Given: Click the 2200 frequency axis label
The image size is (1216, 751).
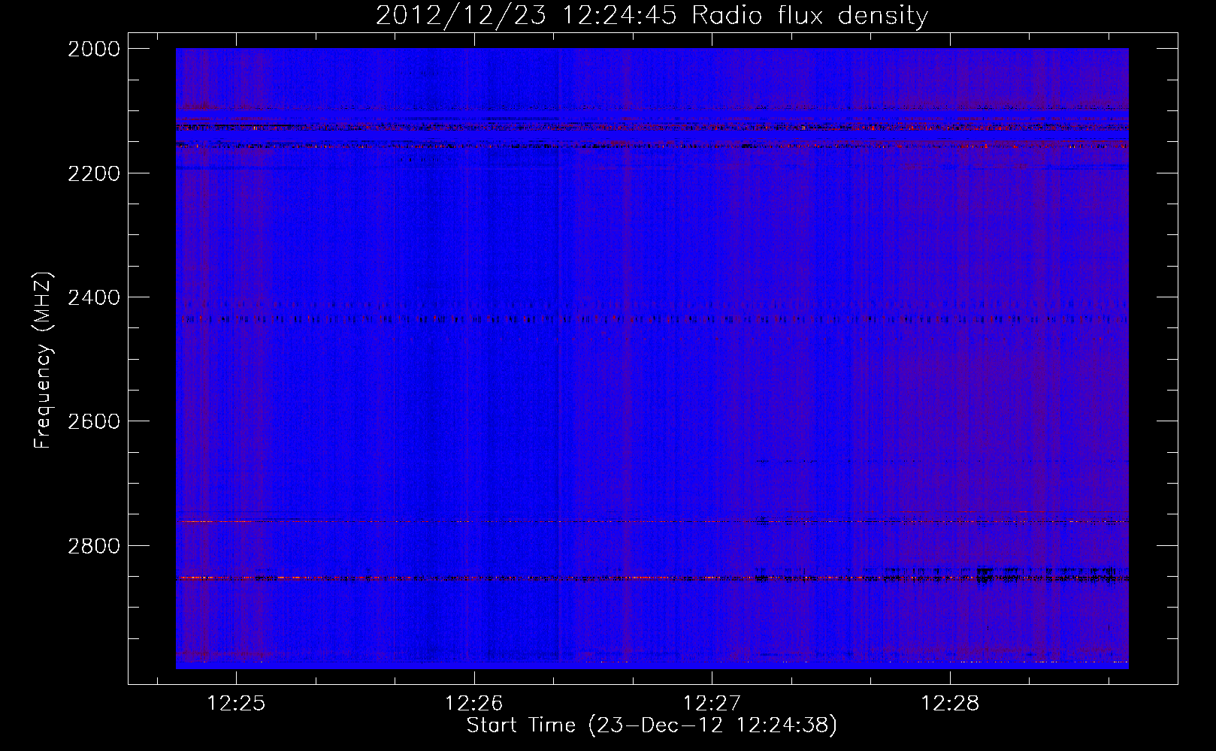Looking at the screenshot, I should pos(94,173).
